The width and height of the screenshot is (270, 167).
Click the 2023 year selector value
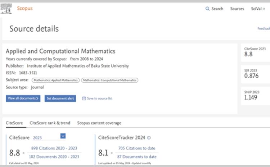tap(37, 138)
